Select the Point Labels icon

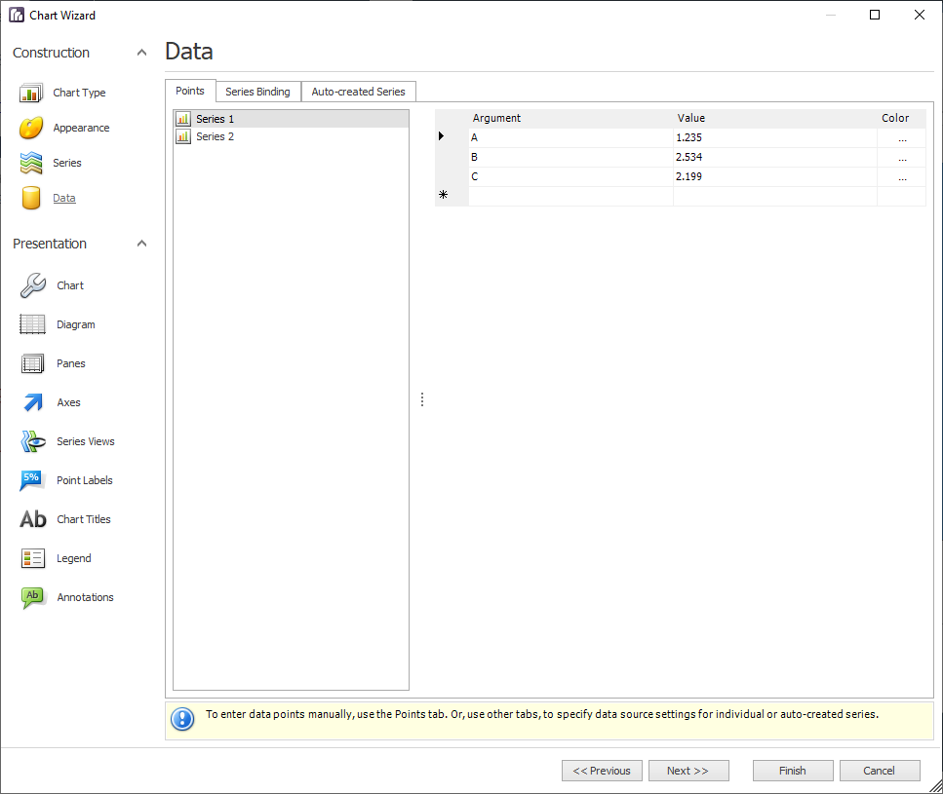click(30, 479)
